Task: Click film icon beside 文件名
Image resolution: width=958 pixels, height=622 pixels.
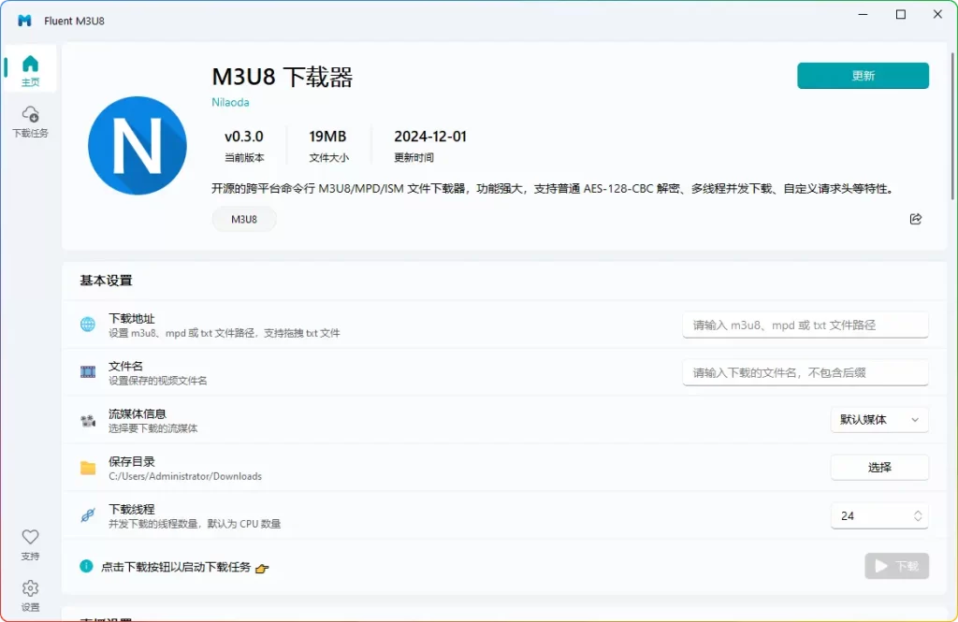Action: [88, 372]
